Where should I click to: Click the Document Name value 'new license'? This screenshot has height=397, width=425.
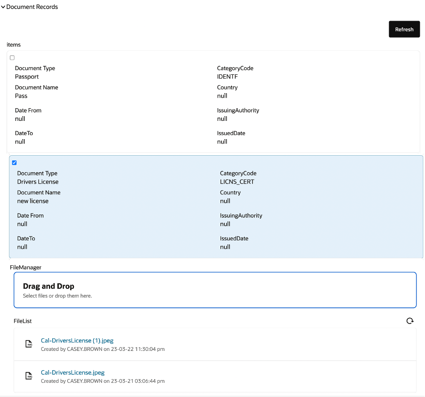click(x=32, y=201)
